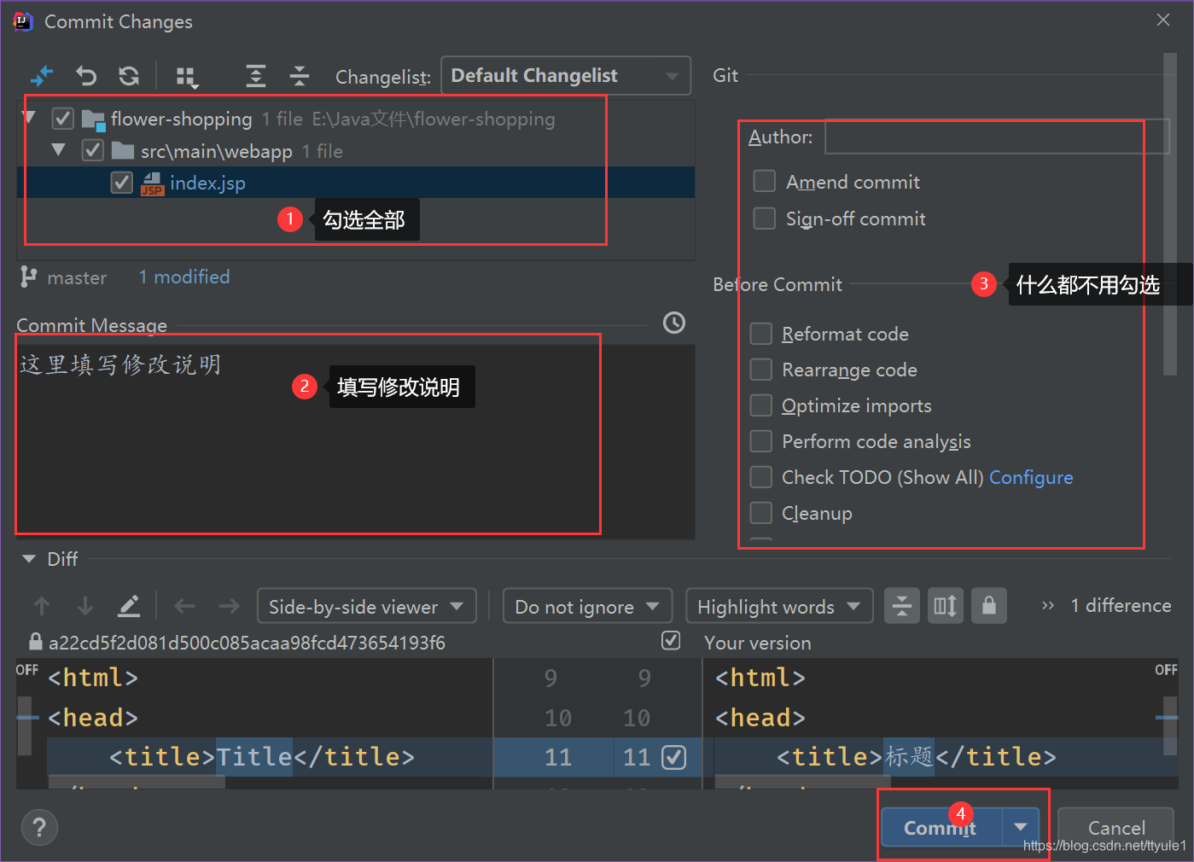Click the 'Your version' label
The width and height of the screenshot is (1194, 862).
[x=758, y=643]
